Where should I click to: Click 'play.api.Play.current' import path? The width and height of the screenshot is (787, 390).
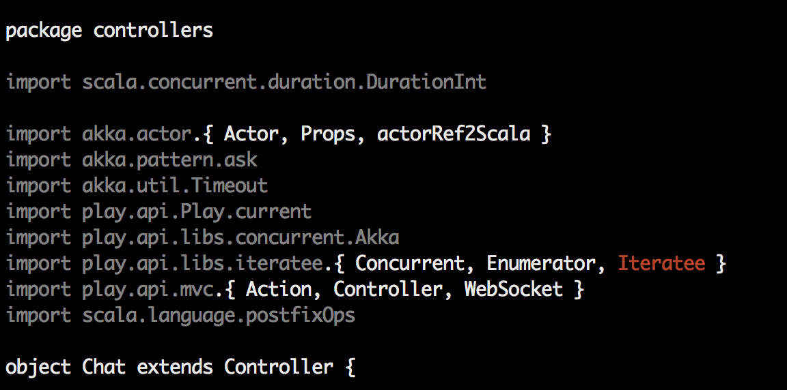click(x=197, y=211)
